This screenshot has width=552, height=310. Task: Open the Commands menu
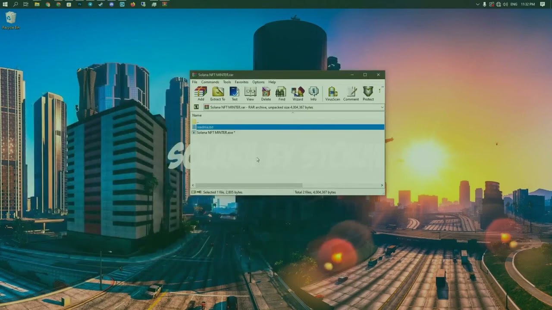tap(210, 82)
